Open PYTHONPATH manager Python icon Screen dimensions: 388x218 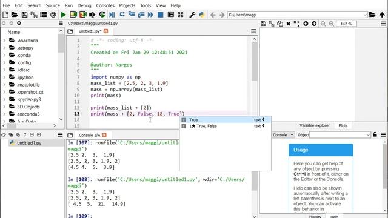click(x=202, y=15)
